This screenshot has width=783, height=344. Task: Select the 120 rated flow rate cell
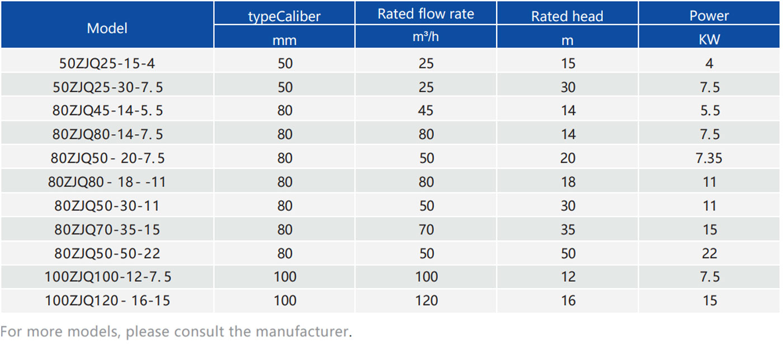point(426,301)
